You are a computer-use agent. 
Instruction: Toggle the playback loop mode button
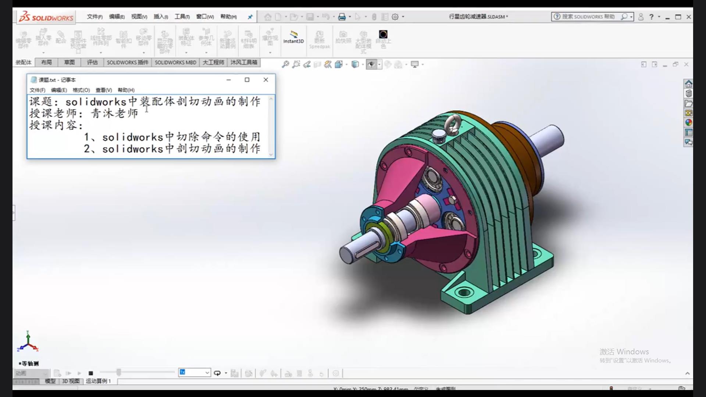tap(217, 373)
